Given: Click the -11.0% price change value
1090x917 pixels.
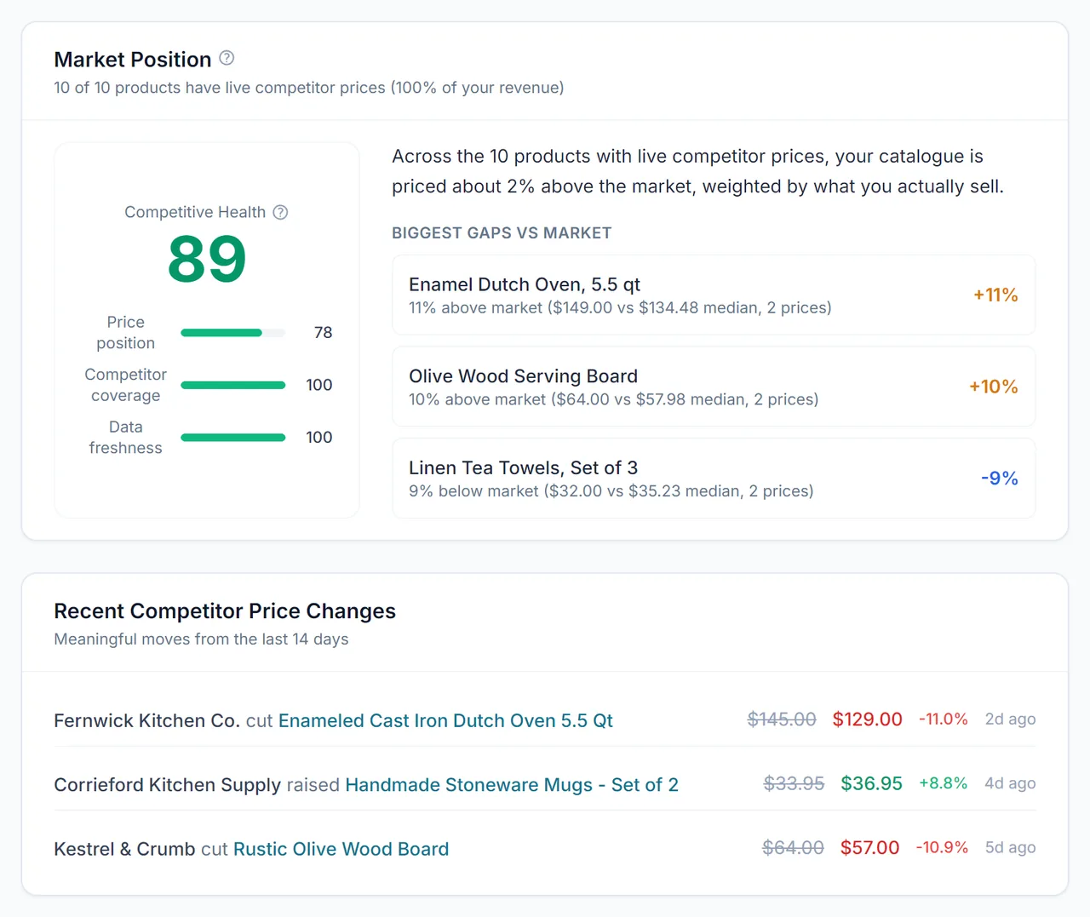Looking at the screenshot, I should (944, 719).
